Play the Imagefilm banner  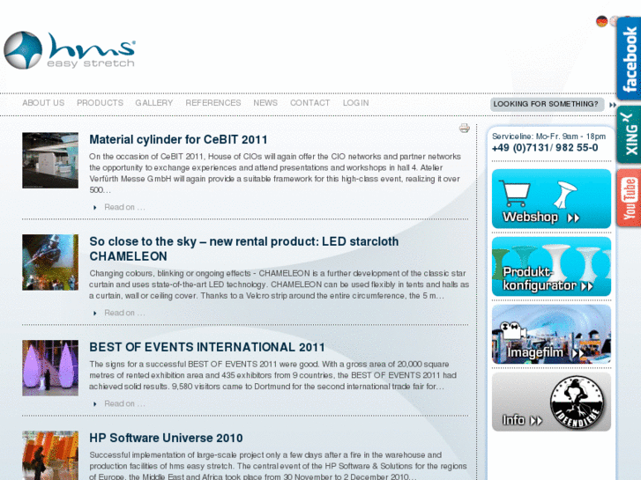(x=551, y=334)
